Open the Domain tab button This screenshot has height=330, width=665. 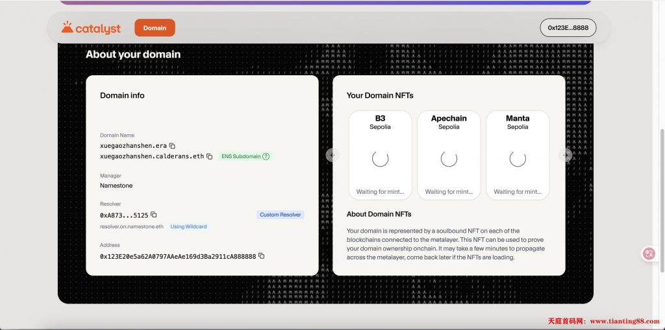[x=155, y=28]
